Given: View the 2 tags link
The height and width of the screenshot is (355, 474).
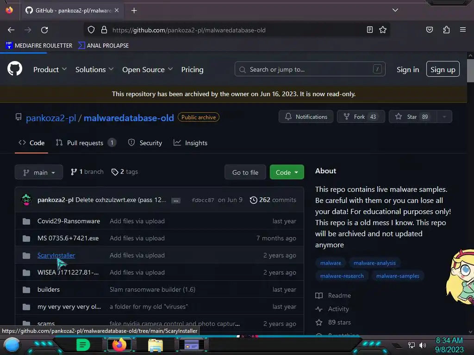Looking at the screenshot, I should pos(125,172).
